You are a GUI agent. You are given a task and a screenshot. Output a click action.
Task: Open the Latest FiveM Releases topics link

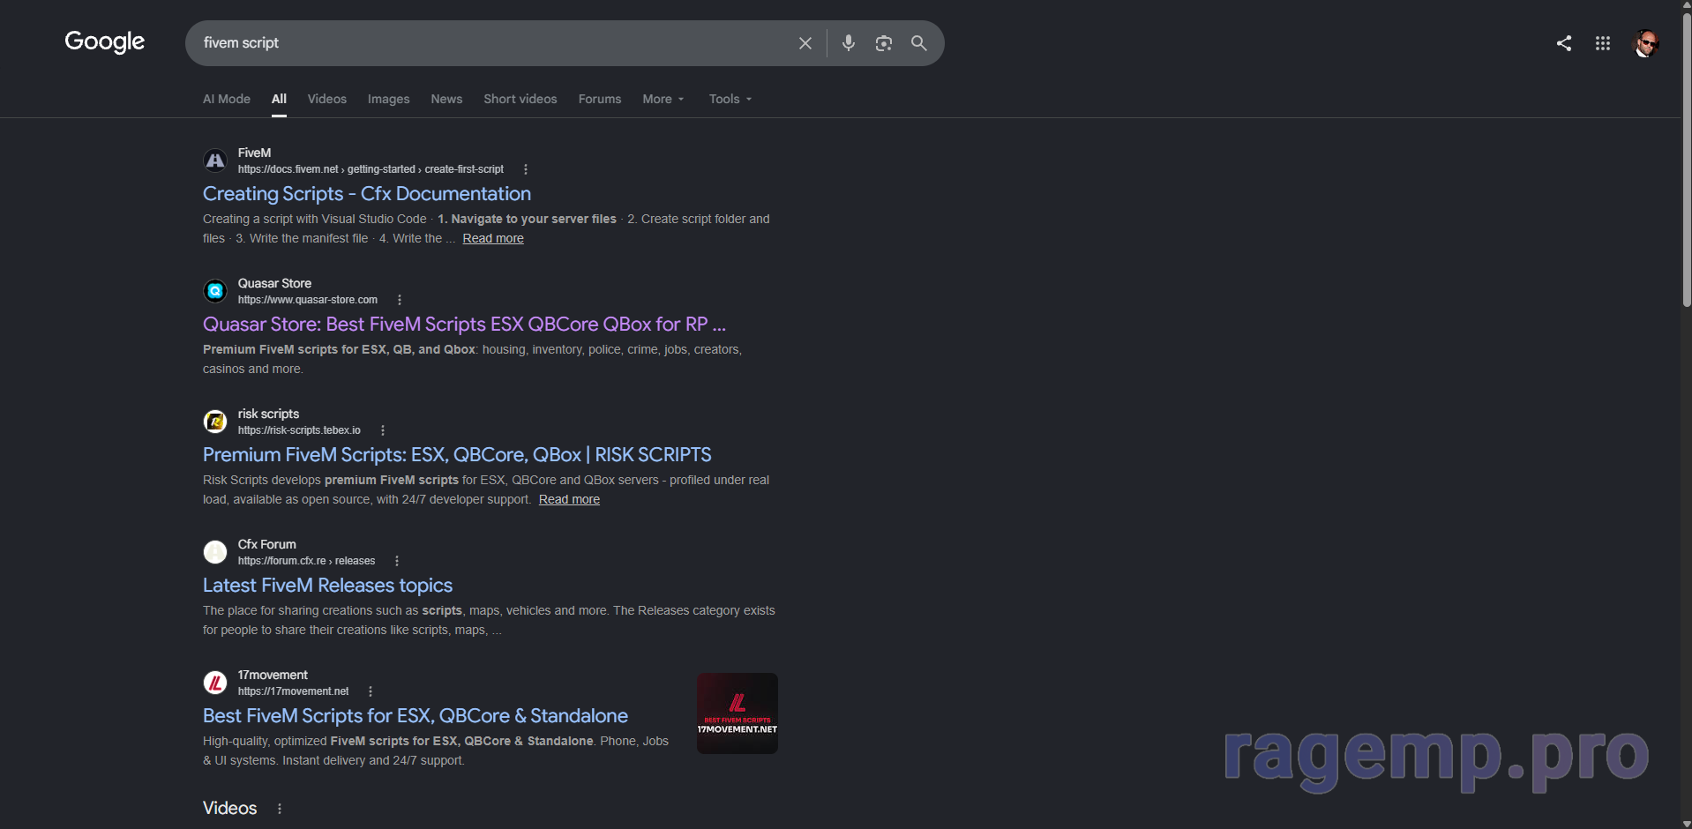(327, 586)
